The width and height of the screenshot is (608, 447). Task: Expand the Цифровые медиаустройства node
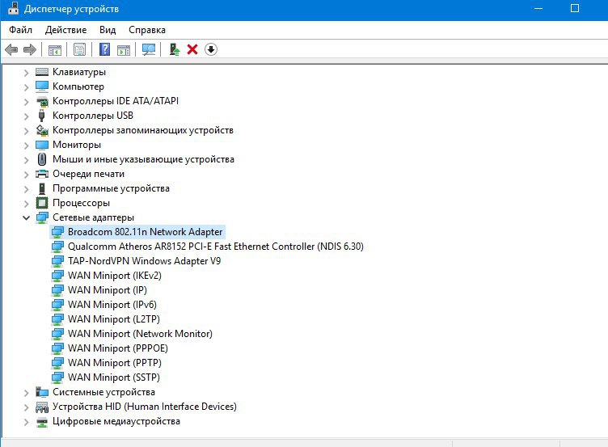[x=26, y=421]
